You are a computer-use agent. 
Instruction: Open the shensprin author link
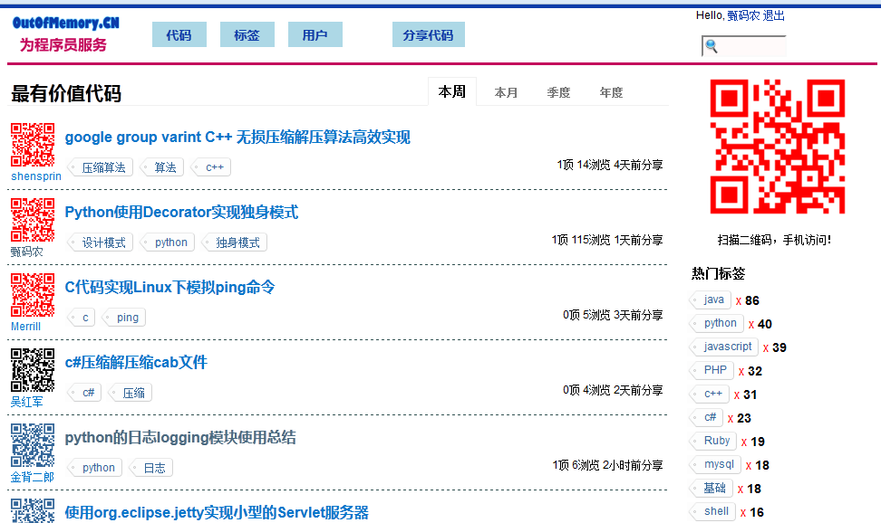[x=36, y=176]
